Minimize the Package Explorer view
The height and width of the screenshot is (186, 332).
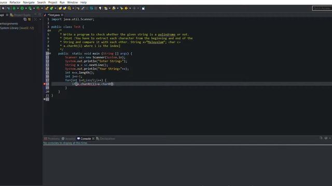[35, 14]
